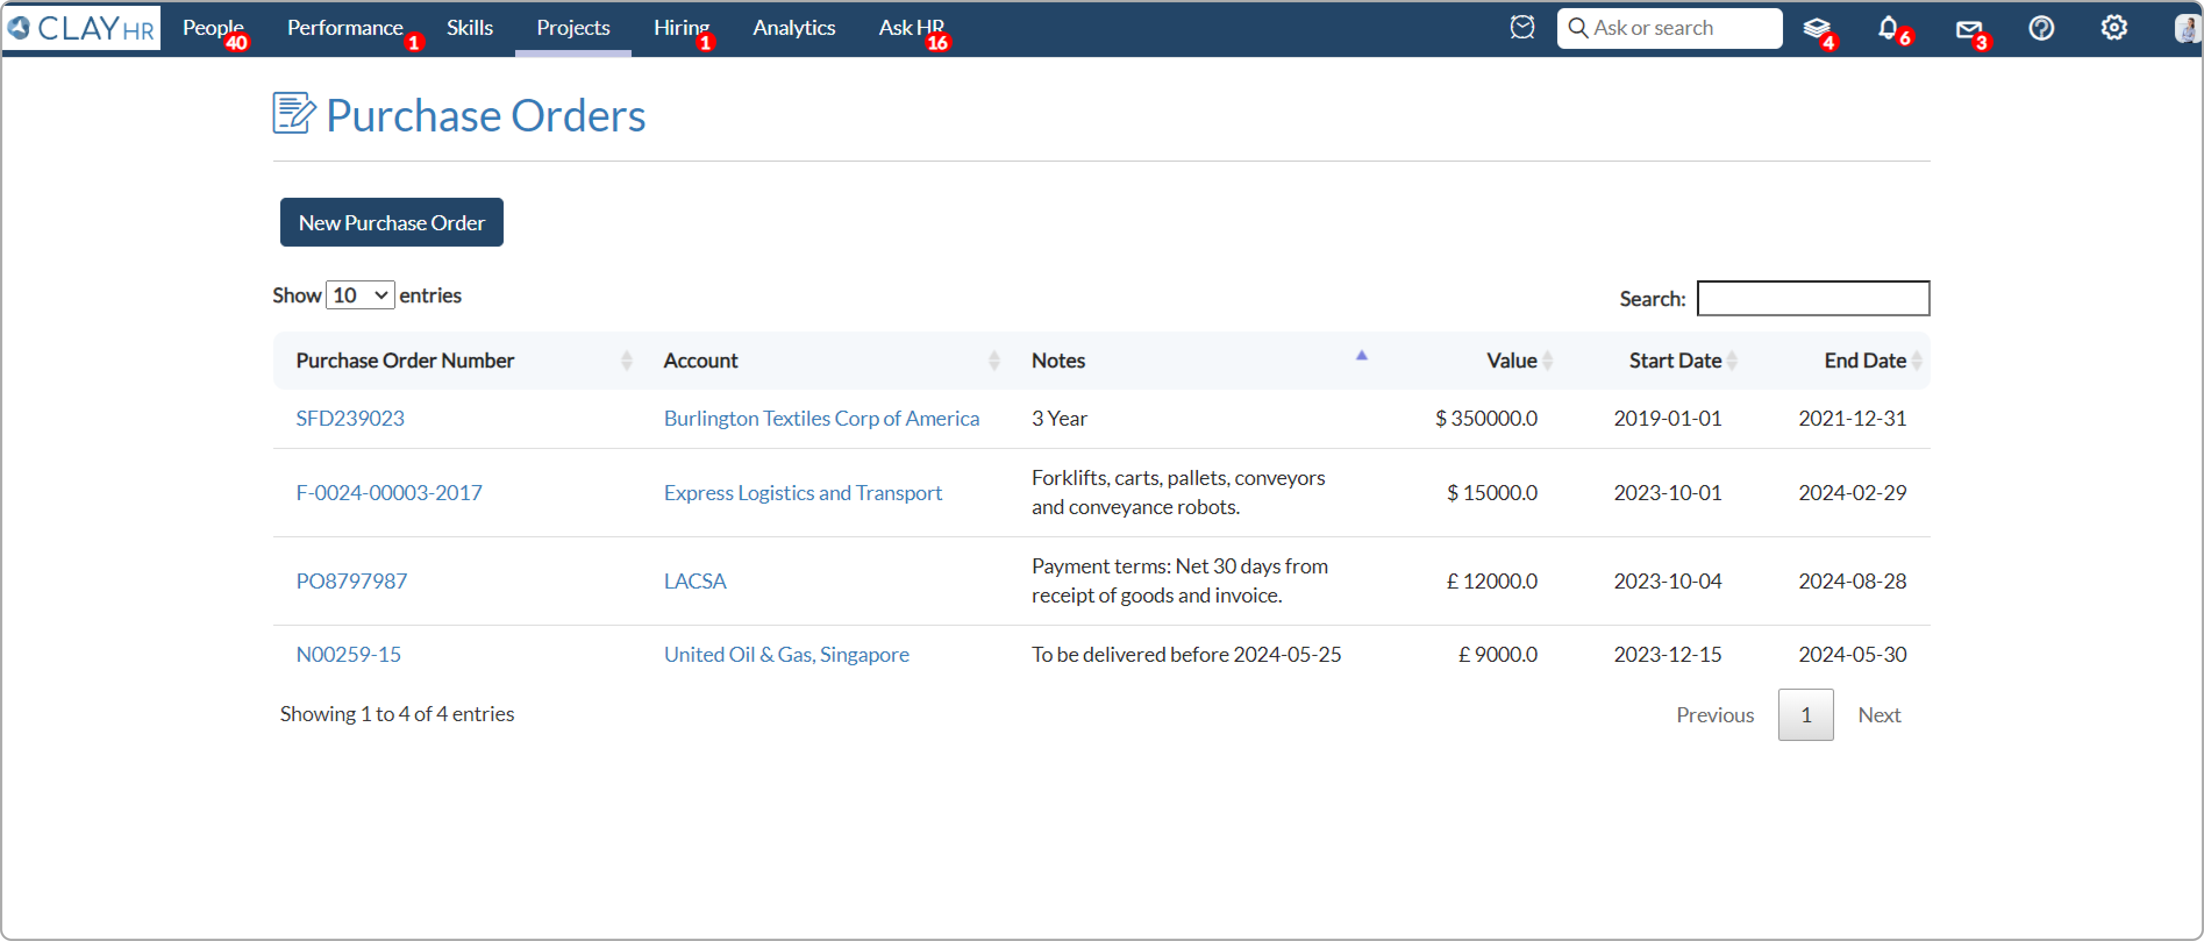Image resolution: width=2204 pixels, height=941 pixels.
Task: Click the value $ 15000.0
Action: [1492, 493]
